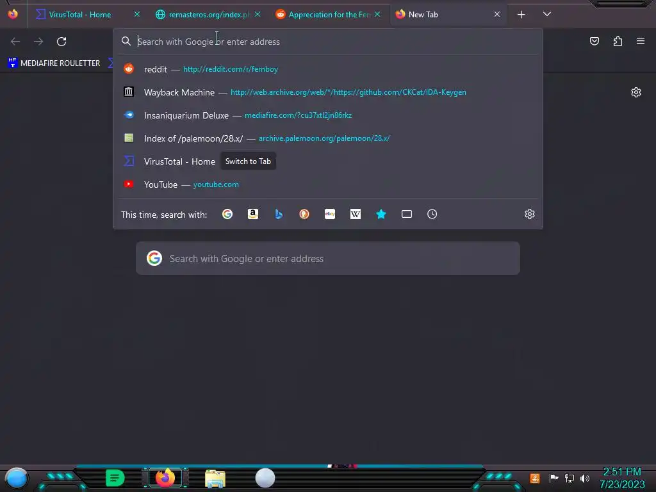656x492 pixels.
Task: Open the Start orb on taskbar
Action: pyautogui.click(x=17, y=478)
